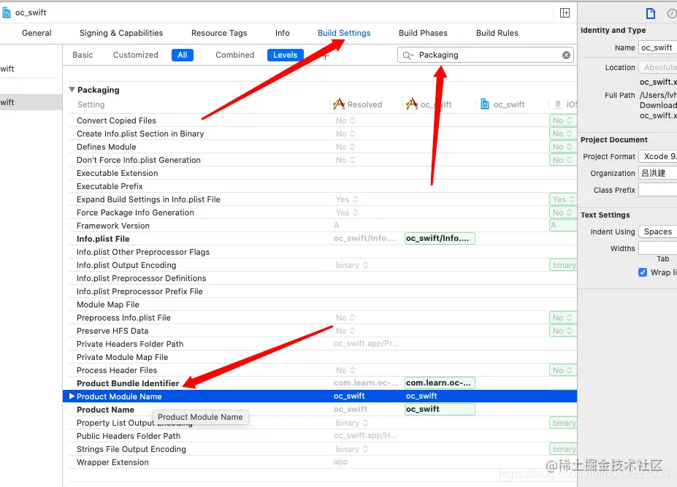The height and width of the screenshot is (487, 677).
Task: Click the Setting column header
Action: click(x=91, y=104)
